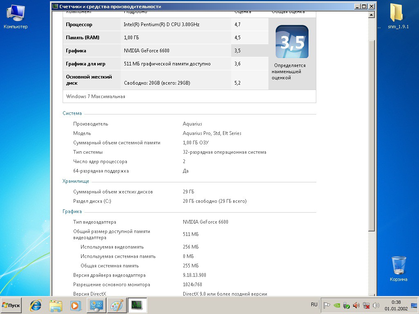Image resolution: width=419 pixels, height=314 pixels.
Task: Click NVIDIA GeForce 6600 in the score table
Action: click(x=147, y=51)
